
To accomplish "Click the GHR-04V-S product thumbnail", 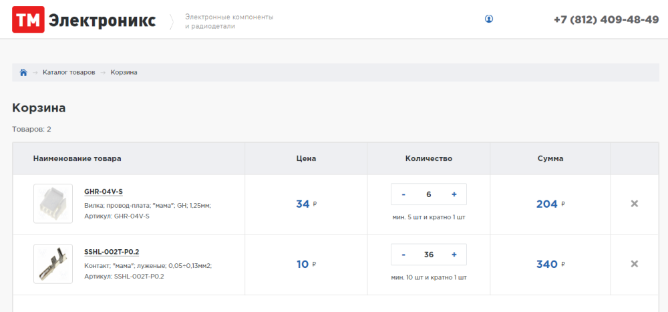I will tap(53, 204).
